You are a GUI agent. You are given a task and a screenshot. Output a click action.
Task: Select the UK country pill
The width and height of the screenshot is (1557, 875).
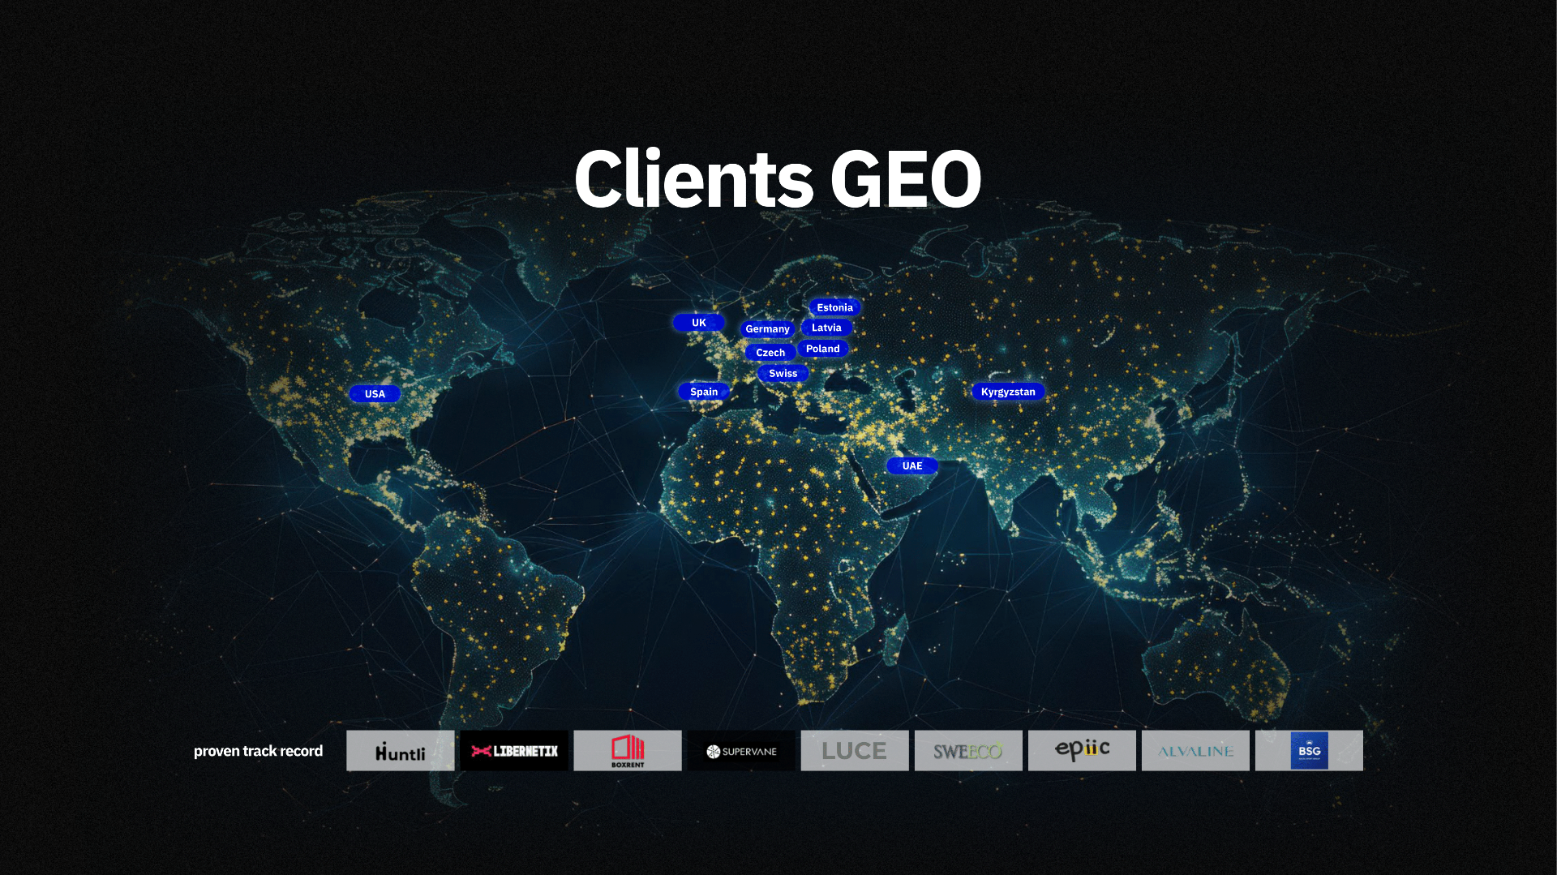point(699,323)
